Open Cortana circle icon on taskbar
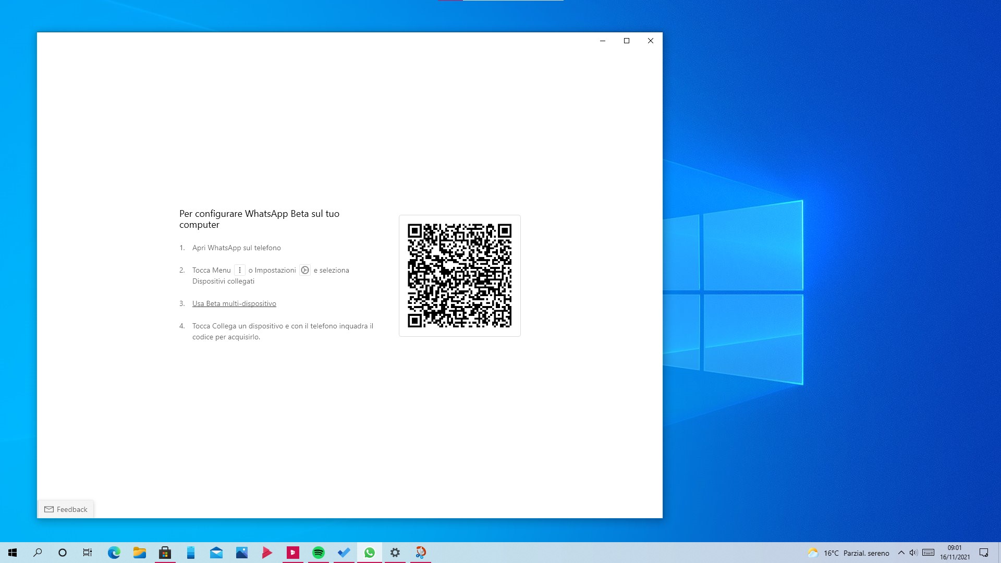Image resolution: width=1001 pixels, height=563 pixels. pos(63,553)
